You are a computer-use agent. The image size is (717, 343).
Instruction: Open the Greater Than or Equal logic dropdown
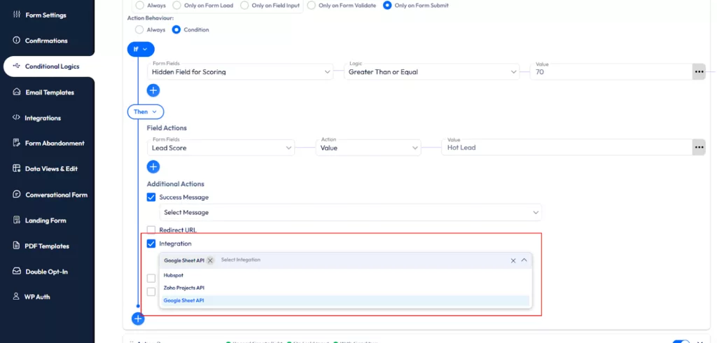pyautogui.click(x=432, y=71)
